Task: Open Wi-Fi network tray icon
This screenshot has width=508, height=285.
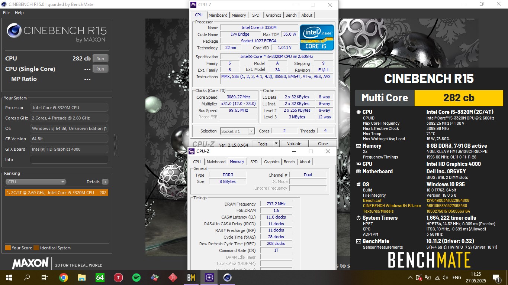Action: tap(437, 278)
